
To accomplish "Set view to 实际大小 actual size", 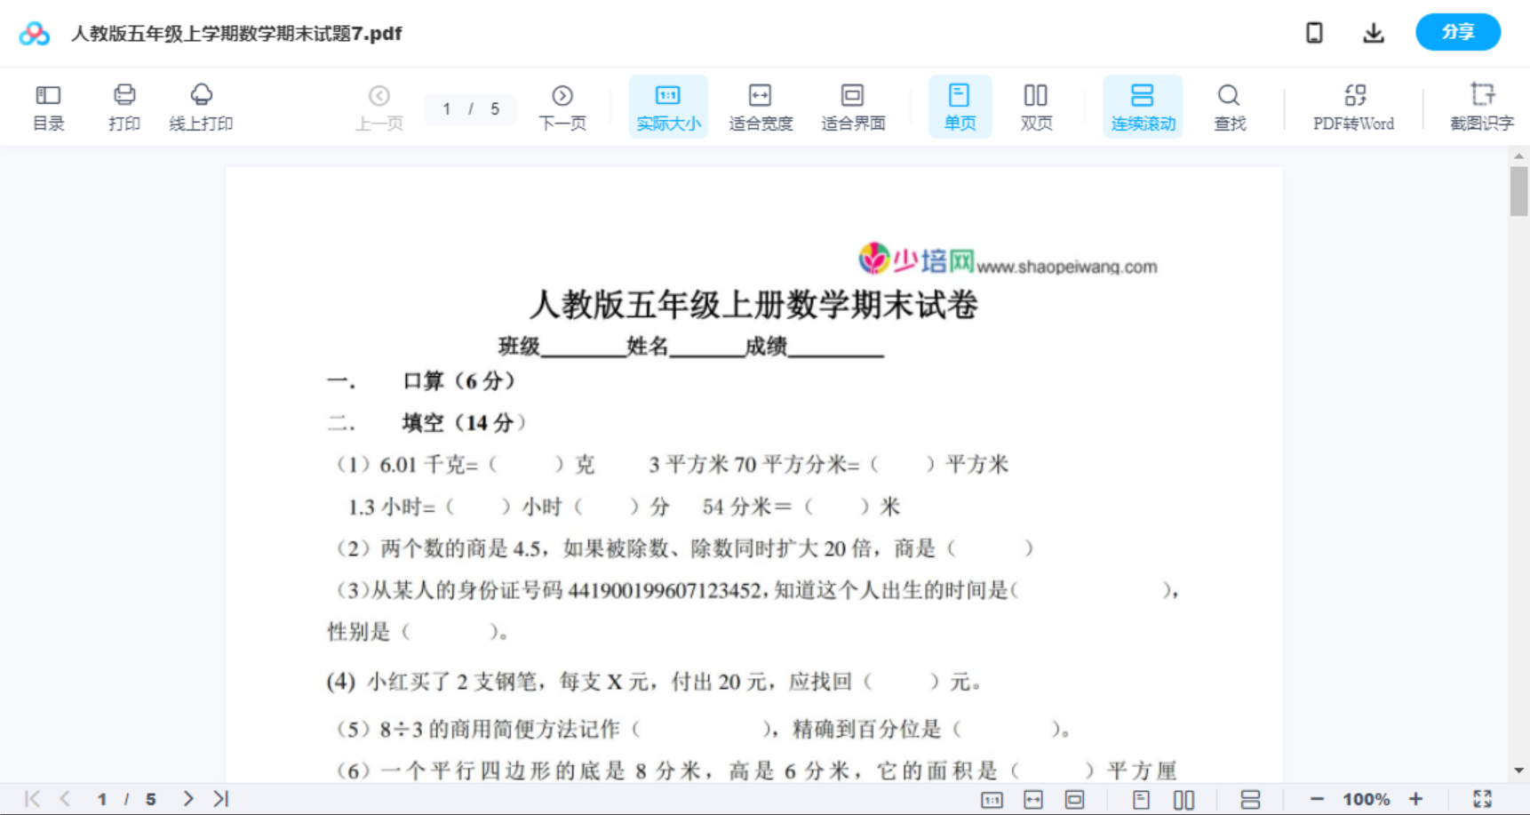I will point(668,106).
